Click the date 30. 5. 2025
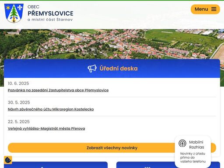The width and height of the screenshot is (224, 168). tap(19, 102)
